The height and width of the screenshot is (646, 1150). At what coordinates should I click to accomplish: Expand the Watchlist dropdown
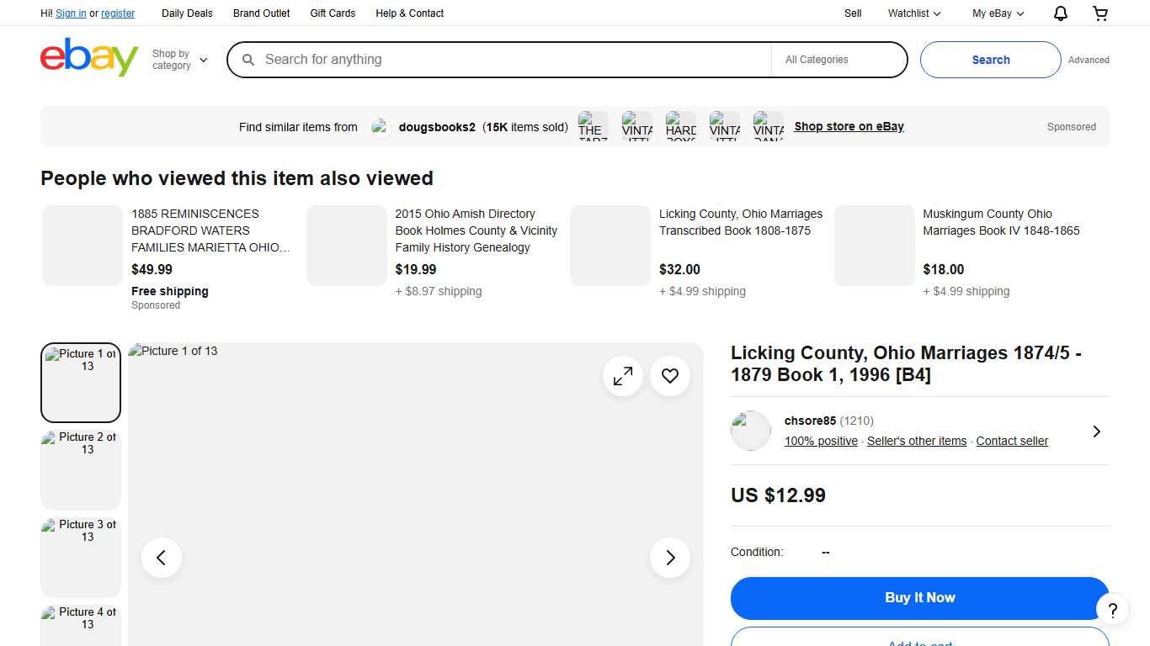(913, 13)
